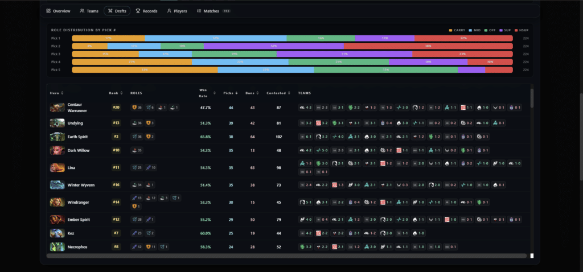The image size is (583, 272).
Task: Click the 4-0 team badge in Ember Spirit row
Action: click(x=305, y=219)
